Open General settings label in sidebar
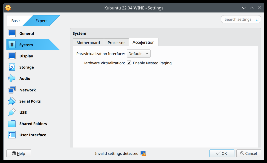 pos(27,34)
